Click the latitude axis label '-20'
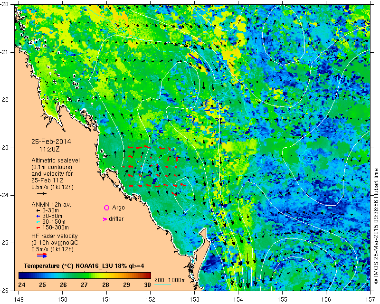Viewport: 380px width, 304px height. (x=5, y=5)
